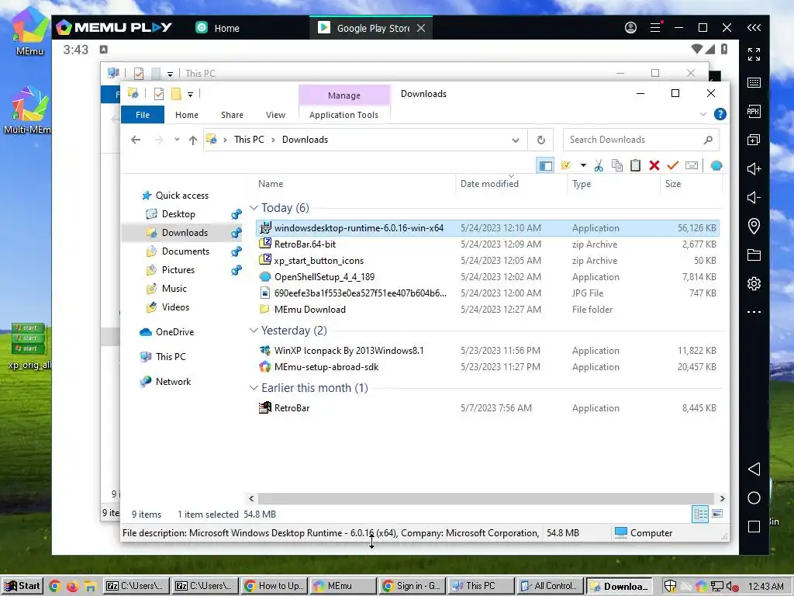Viewport: 794px width, 596px height.
Task: Collapse the Today (6) group
Action: pyautogui.click(x=254, y=208)
